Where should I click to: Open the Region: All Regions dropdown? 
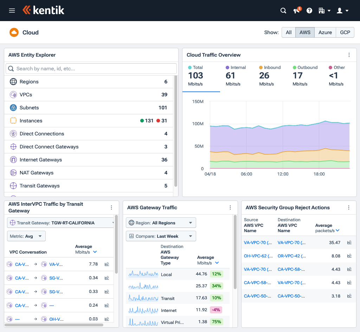[161, 223]
